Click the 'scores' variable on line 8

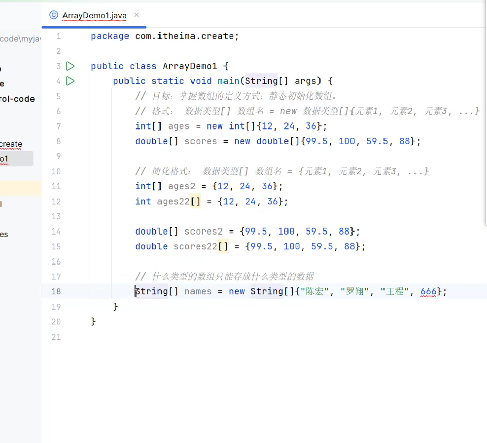[x=201, y=141]
